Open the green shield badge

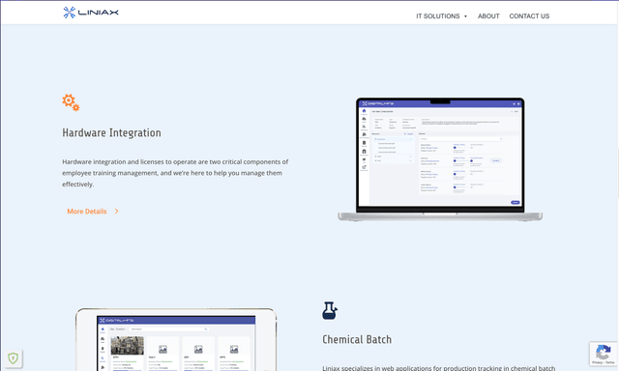click(x=13, y=358)
